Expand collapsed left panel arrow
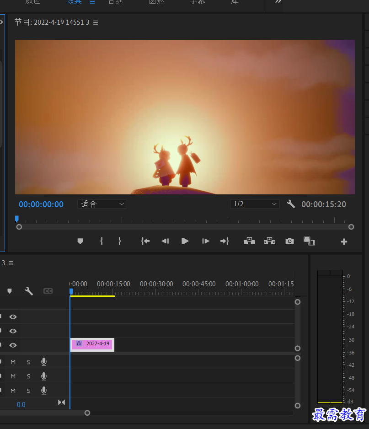The height and width of the screenshot is (429, 369). 2,22
